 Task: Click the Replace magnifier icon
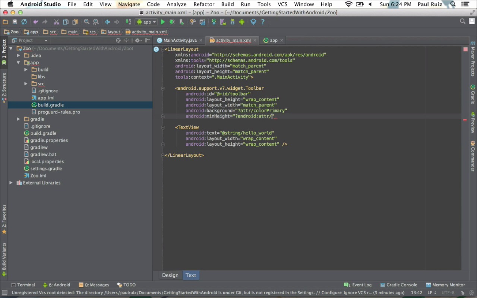pyautogui.click(x=96, y=22)
